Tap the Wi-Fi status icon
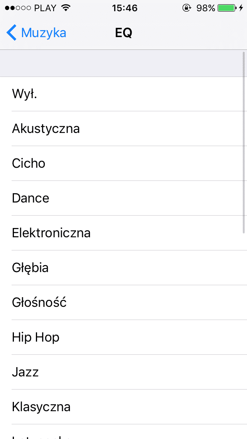Viewport: 247px width, 439px height. [66, 8]
